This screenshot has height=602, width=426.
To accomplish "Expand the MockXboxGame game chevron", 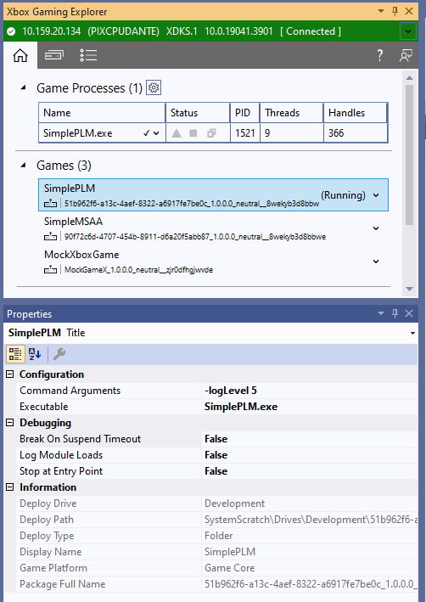I will point(376,261).
